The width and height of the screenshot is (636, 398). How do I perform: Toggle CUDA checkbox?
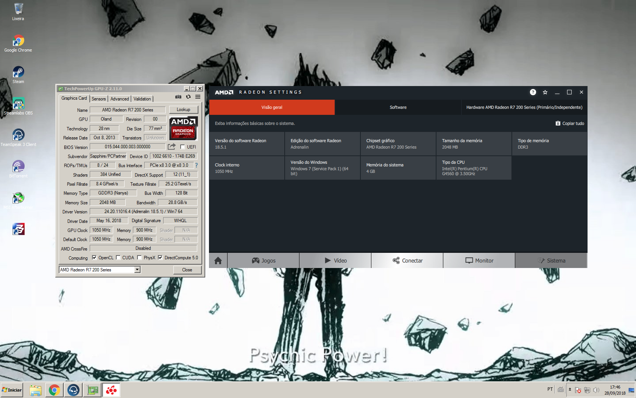[118, 258]
